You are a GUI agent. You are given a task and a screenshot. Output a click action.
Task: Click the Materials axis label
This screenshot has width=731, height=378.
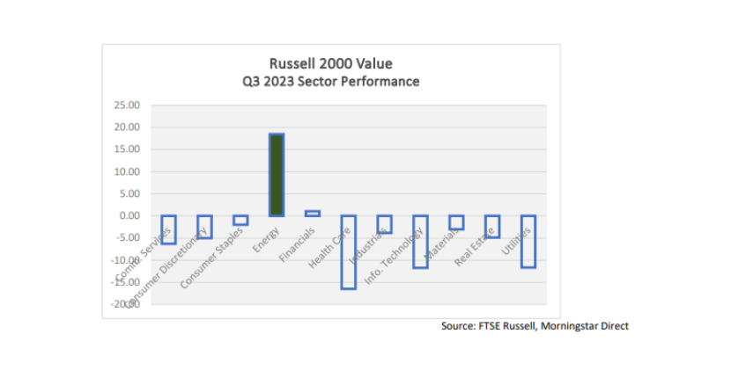[442, 244]
